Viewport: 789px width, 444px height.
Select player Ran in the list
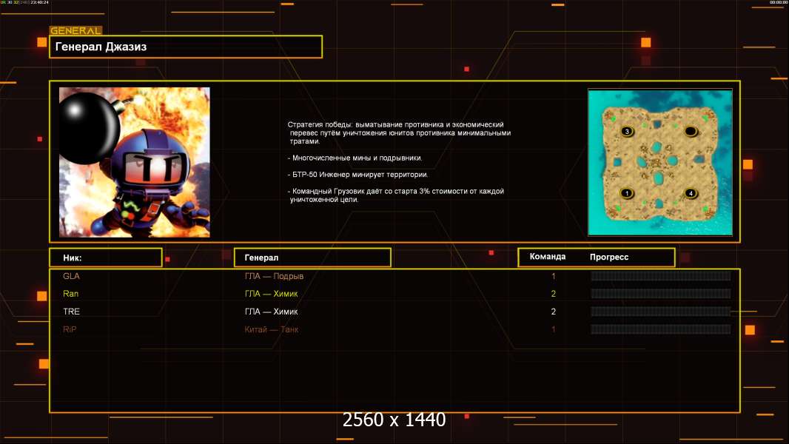71,294
